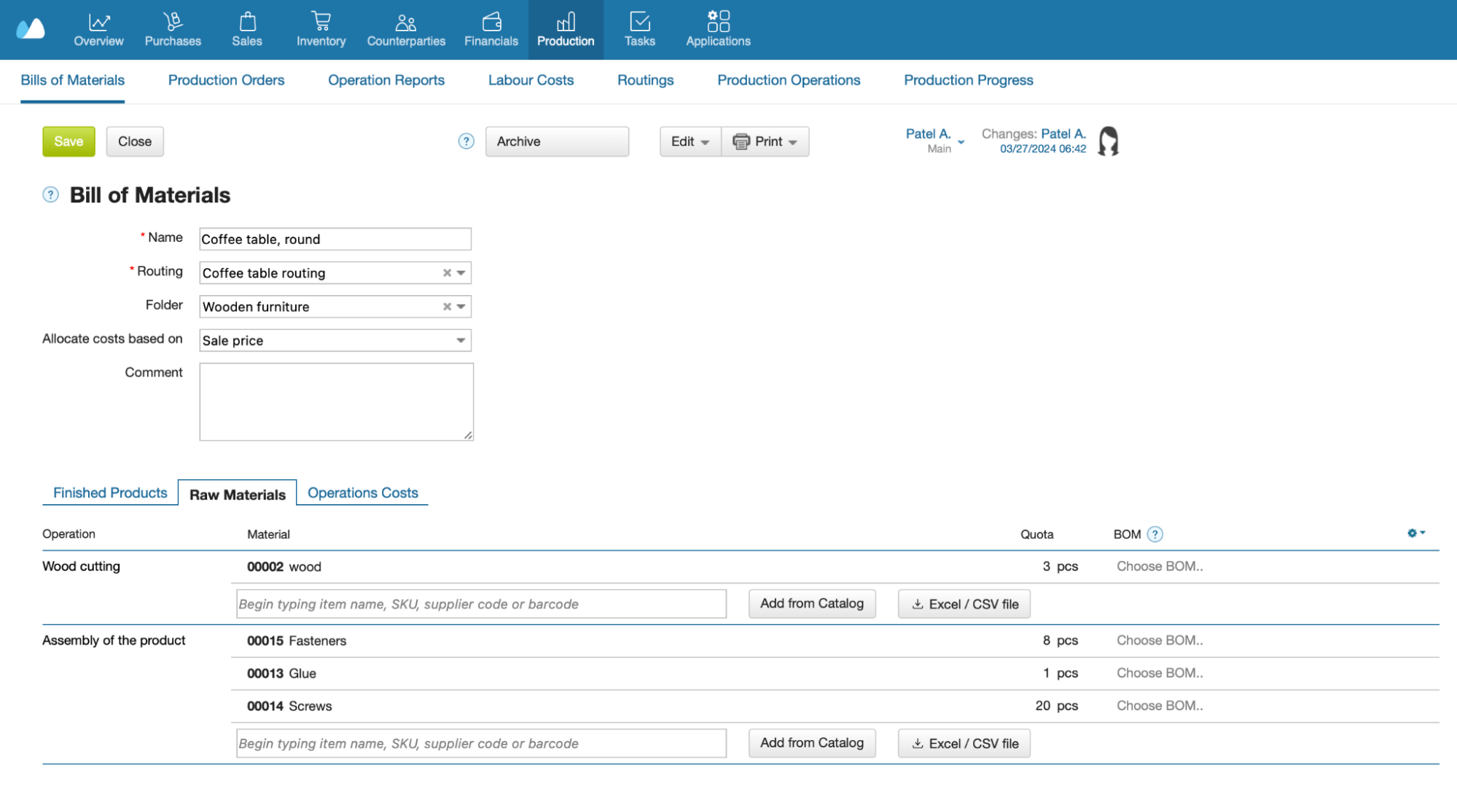Screen dimensions: 1457x802
Task: Save the bill of materials
Action: [x=69, y=141]
